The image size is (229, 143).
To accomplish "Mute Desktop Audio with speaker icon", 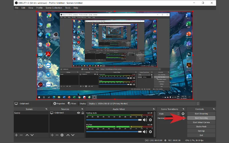I will pyautogui.click(x=145, y=120).
